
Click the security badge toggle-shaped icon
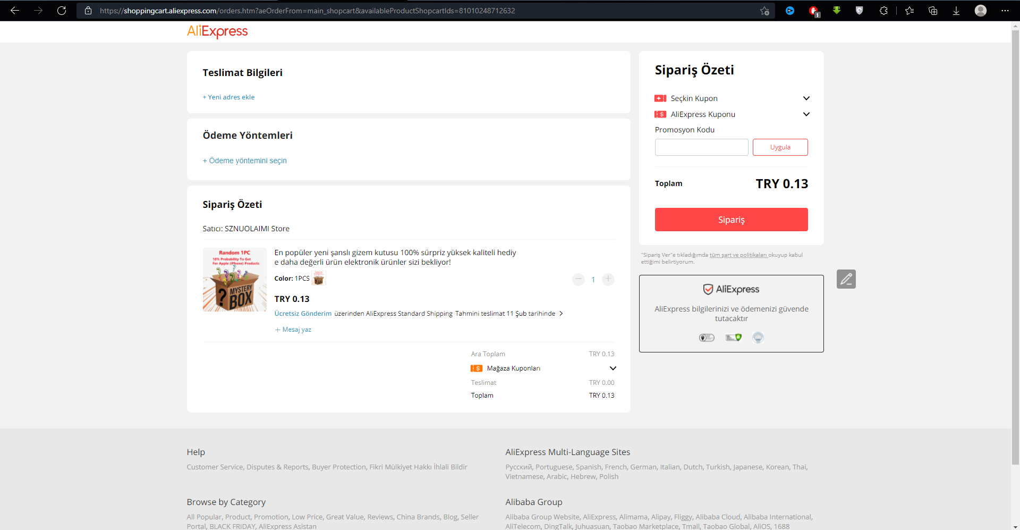click(x=707, y=338)
